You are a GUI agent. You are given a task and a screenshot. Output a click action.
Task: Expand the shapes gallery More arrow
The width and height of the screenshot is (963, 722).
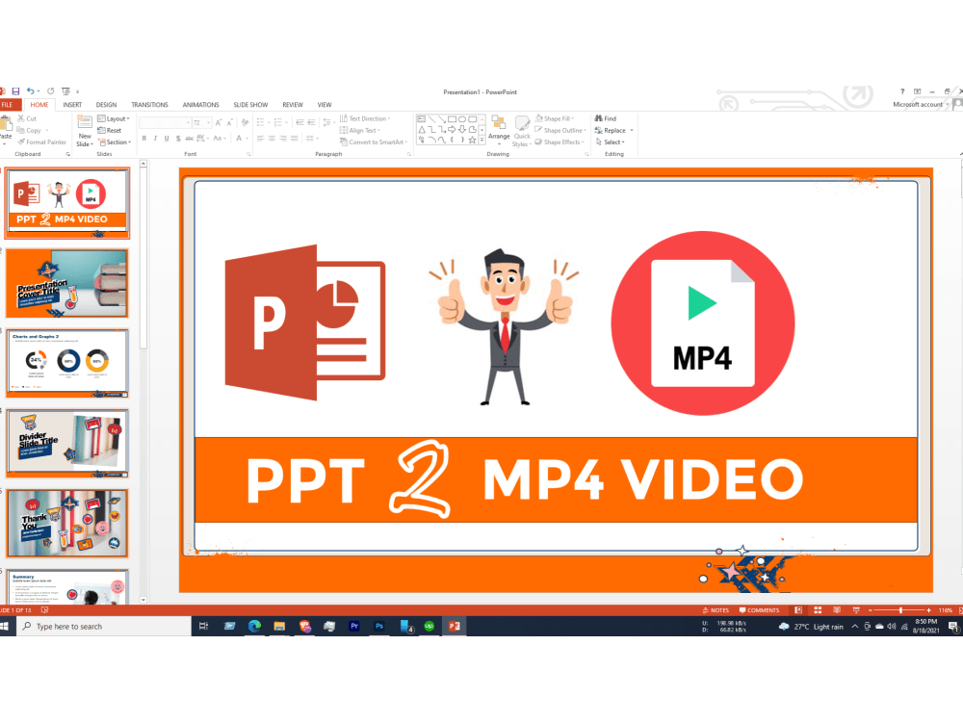[x=482, y=141]
